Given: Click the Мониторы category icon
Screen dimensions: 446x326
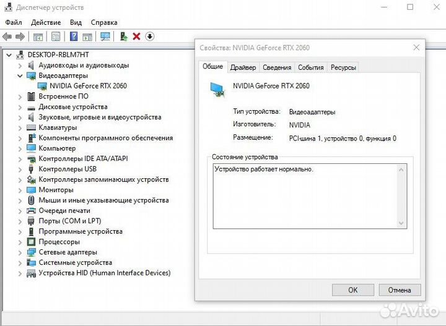Looking at the screenshot, I should coord(31,190).
